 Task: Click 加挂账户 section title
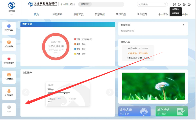[27, 73]
